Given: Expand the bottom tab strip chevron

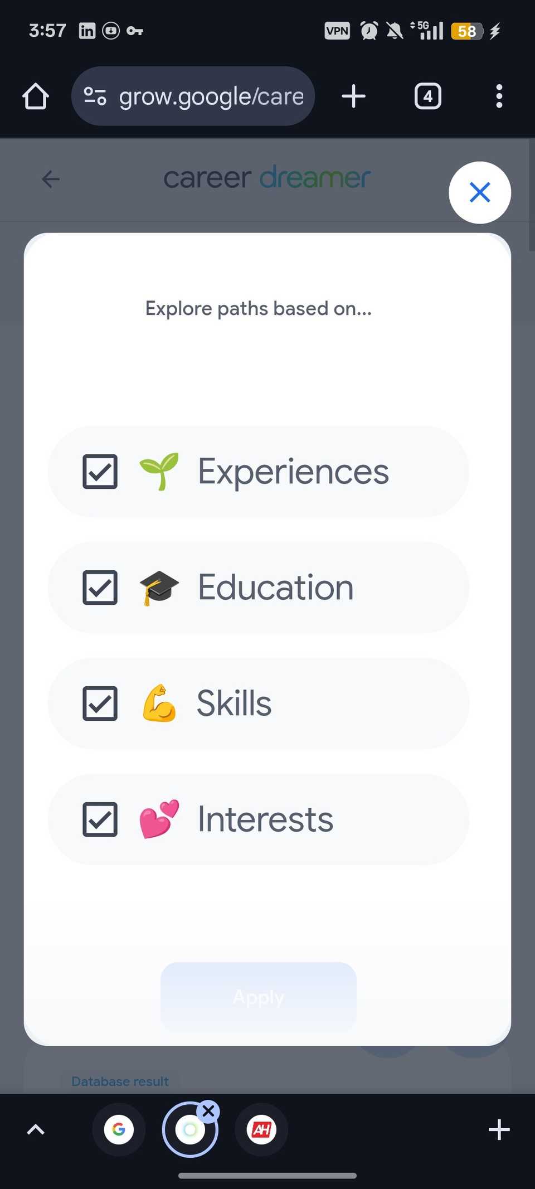Looking at the screenshot, I should coord(35,1129).
